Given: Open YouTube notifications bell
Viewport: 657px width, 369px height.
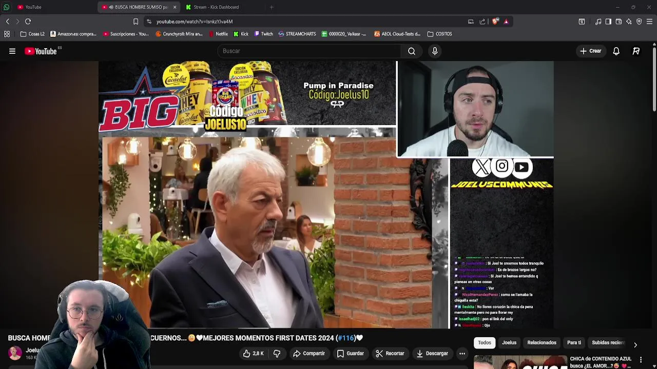Looking at the screenshot, I should point(616,51).
